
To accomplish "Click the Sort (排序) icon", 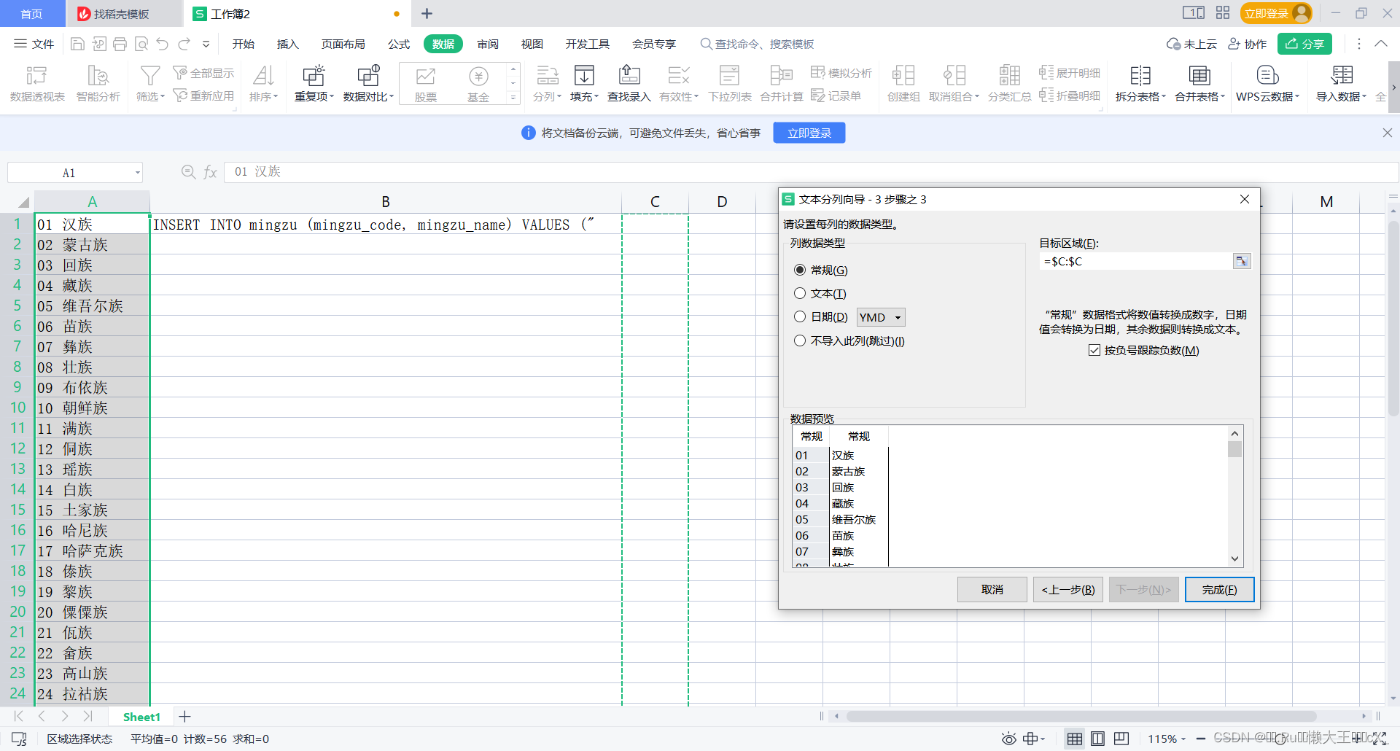I will point(263,76).
